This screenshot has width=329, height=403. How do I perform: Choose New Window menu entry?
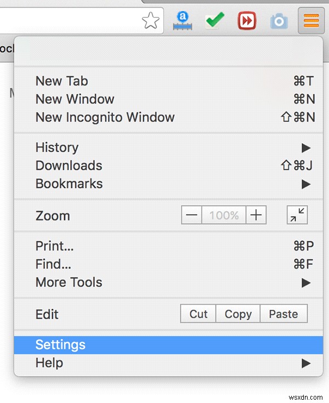point(169,99)
